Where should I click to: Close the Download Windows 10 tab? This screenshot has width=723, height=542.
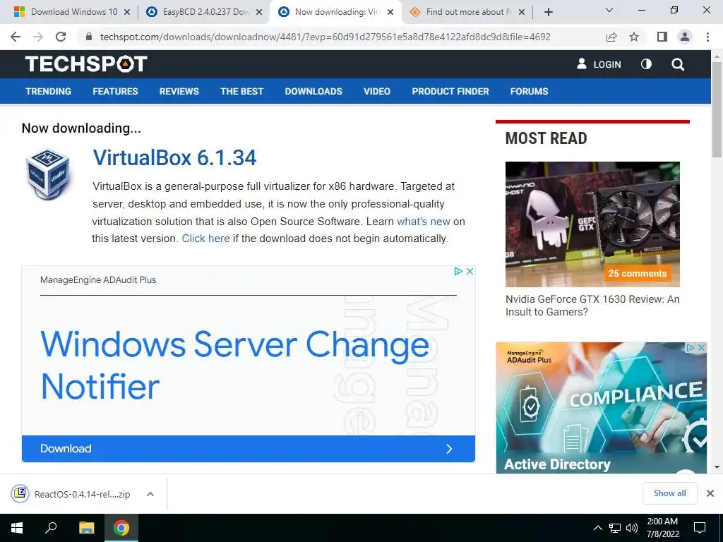(127, 12)
